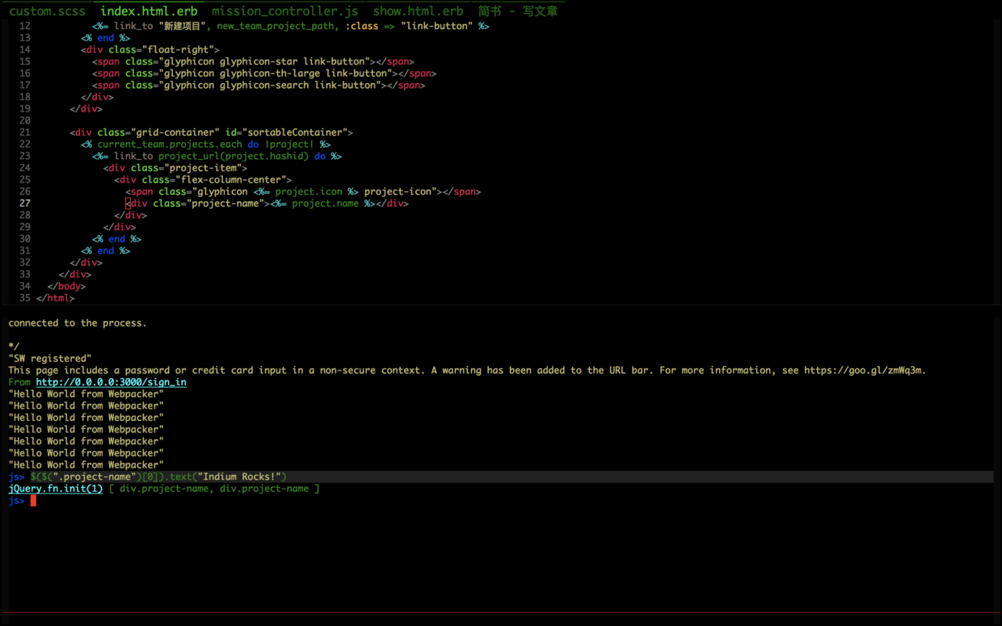
Task: Select line number 27 in the gutter
Action: coord(24,203)
